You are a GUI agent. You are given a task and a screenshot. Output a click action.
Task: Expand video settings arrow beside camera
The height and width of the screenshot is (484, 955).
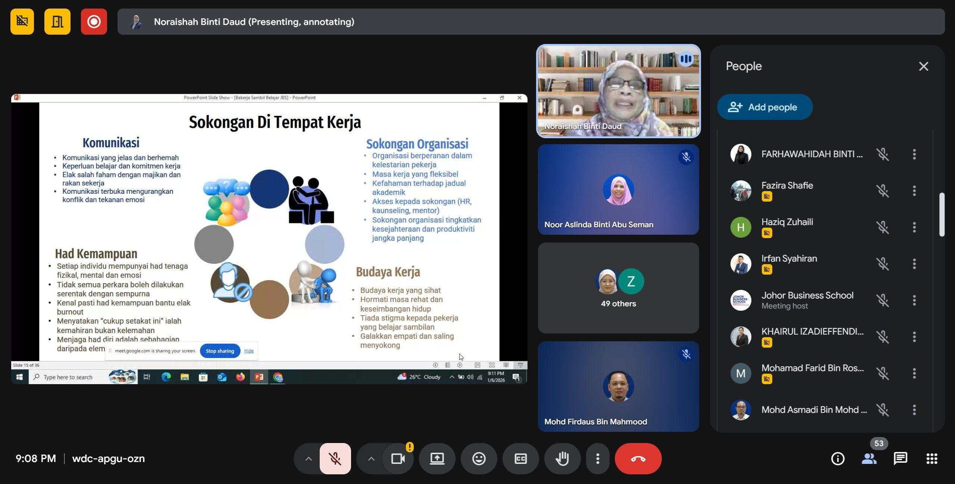[371, 459]
